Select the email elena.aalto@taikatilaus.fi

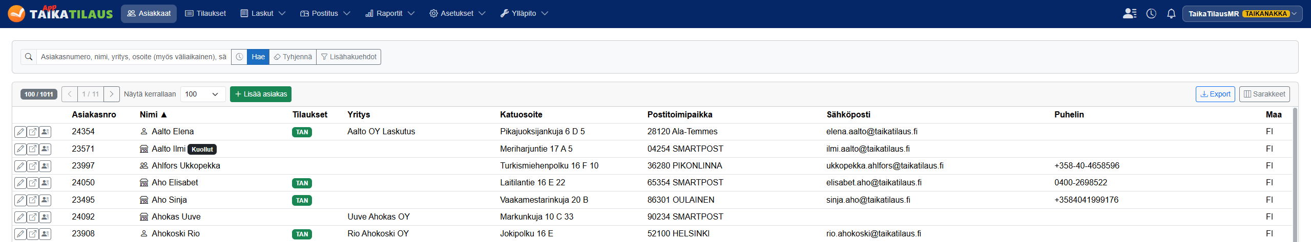coord(872,131)
